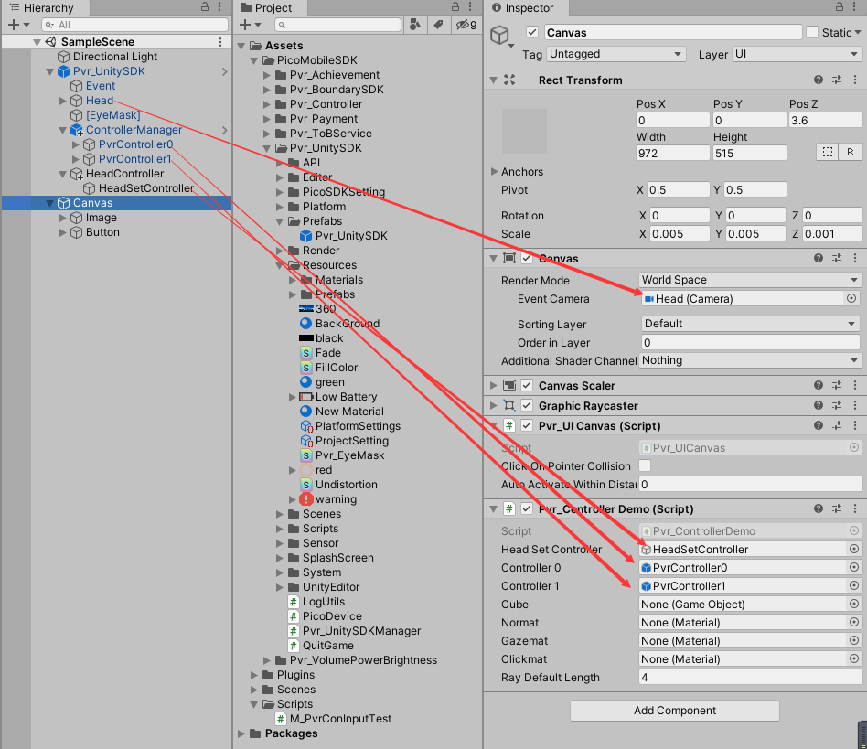Image resolution: width=867 pixels, height=749 pixels.
Task: Open the Sorting Layer dropdown
Action: tap(750, 324)
